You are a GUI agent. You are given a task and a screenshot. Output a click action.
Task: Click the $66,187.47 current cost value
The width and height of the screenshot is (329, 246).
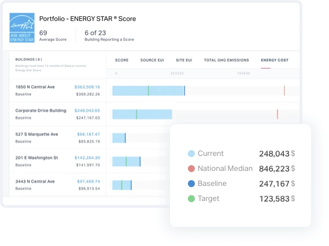click(88, 134)
